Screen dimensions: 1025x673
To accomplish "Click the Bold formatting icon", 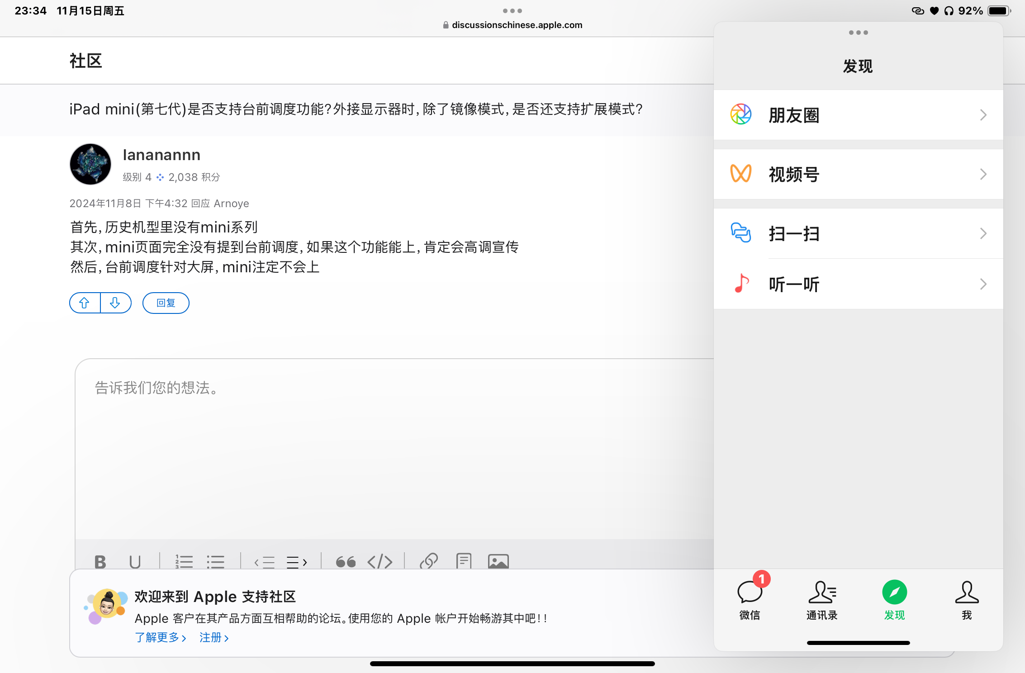I will pos(100,562).
